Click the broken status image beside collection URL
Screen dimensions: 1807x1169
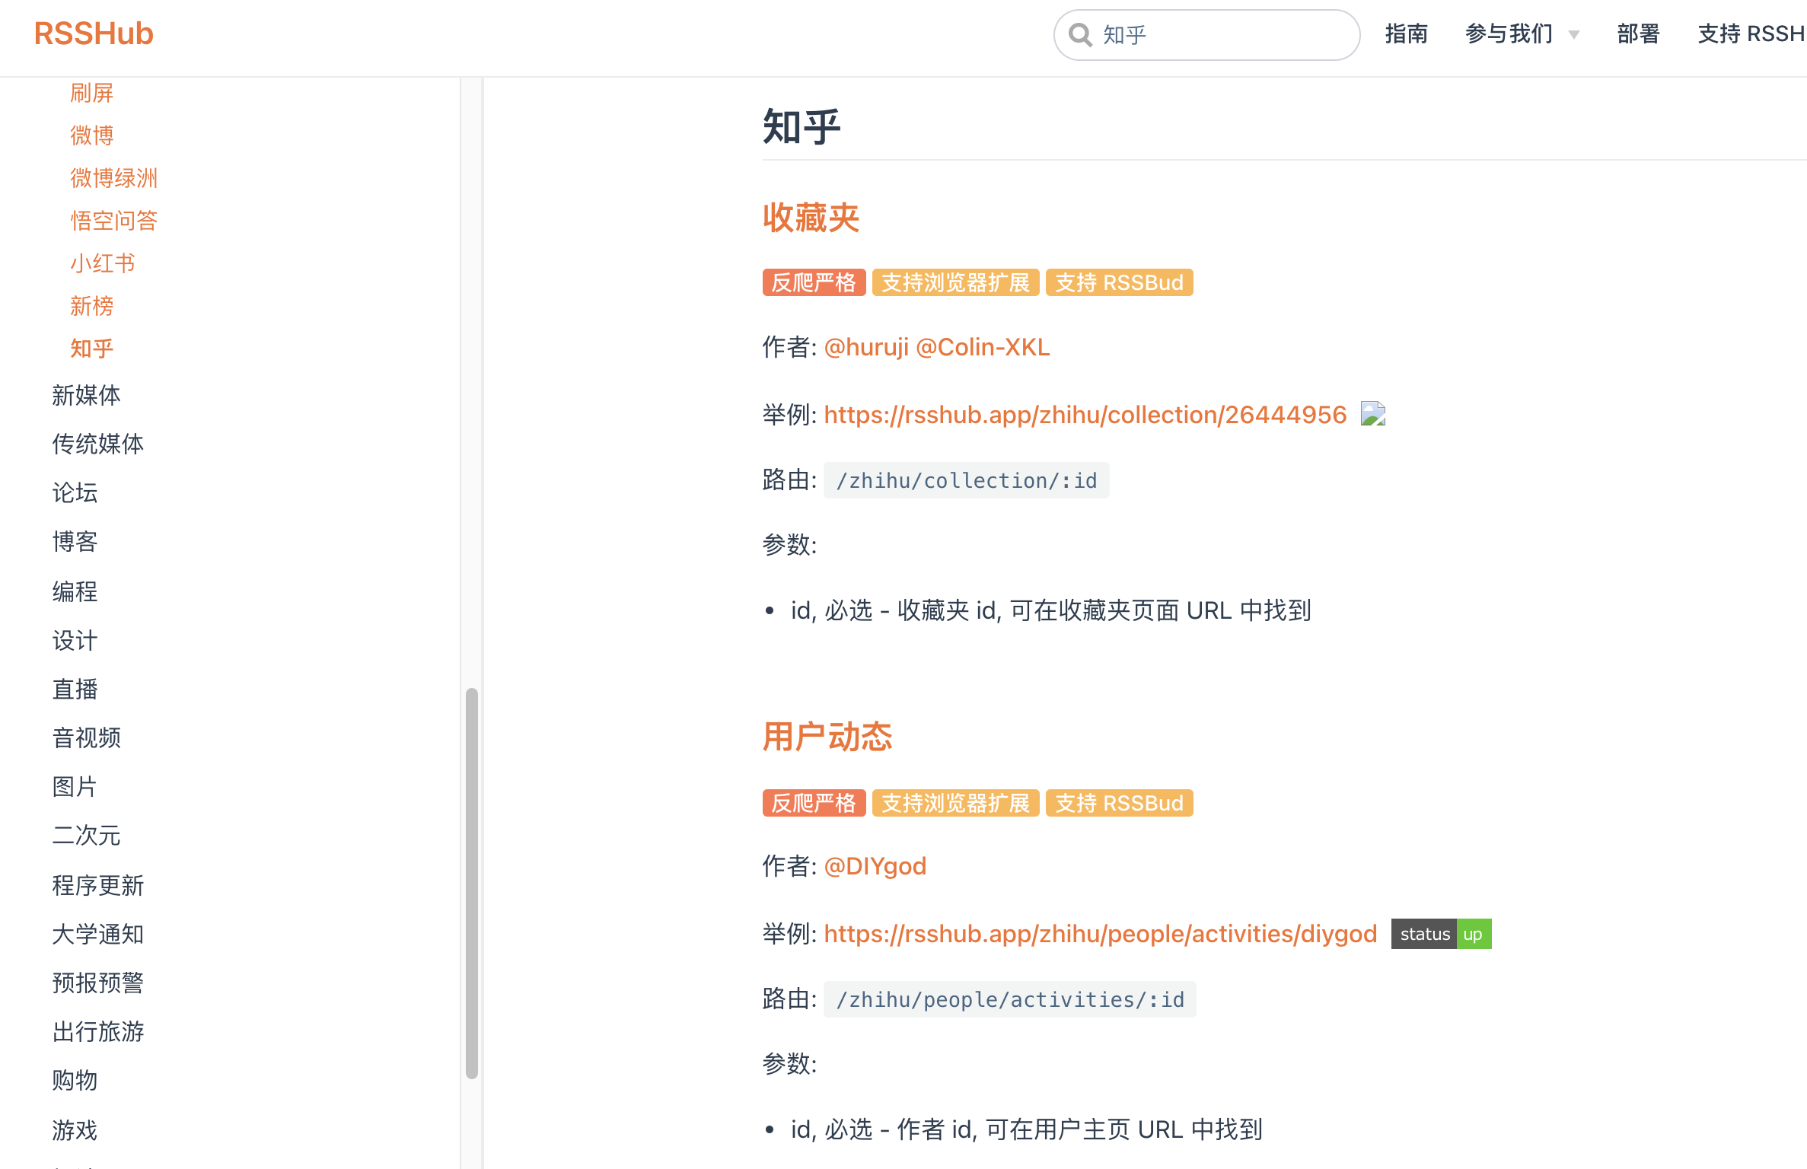1372,414
